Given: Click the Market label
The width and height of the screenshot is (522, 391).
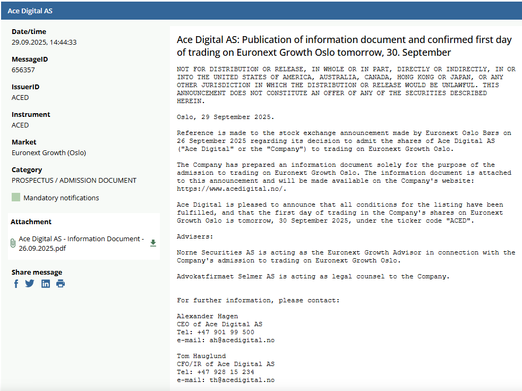Looking at the screenshot, I should 24,142.
